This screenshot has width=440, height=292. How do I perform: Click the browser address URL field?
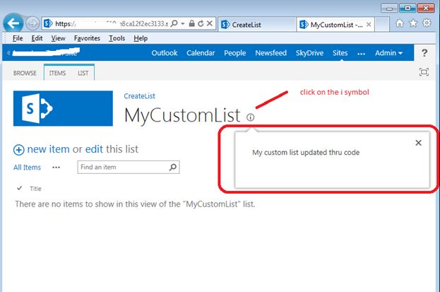[112, 23]
